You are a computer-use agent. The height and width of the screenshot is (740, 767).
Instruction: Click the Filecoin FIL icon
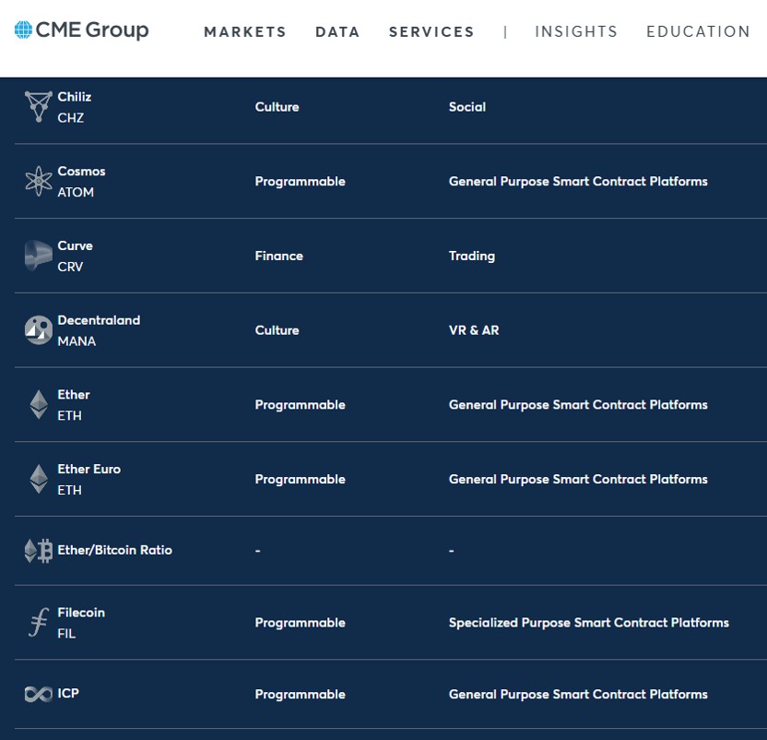(38, 623)
